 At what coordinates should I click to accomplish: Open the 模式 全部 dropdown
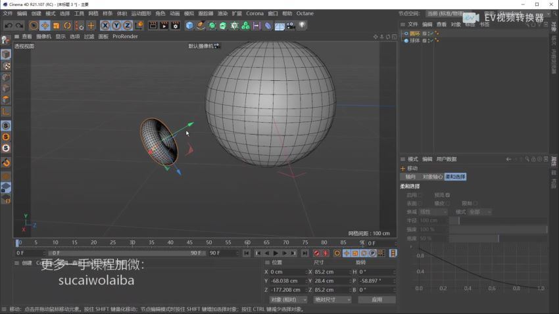(x=480, y=212)
